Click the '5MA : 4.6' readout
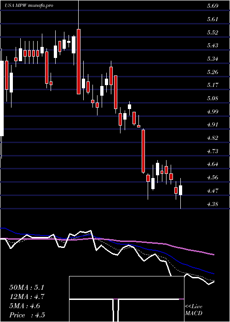230x322 pixels. point(25,306)
